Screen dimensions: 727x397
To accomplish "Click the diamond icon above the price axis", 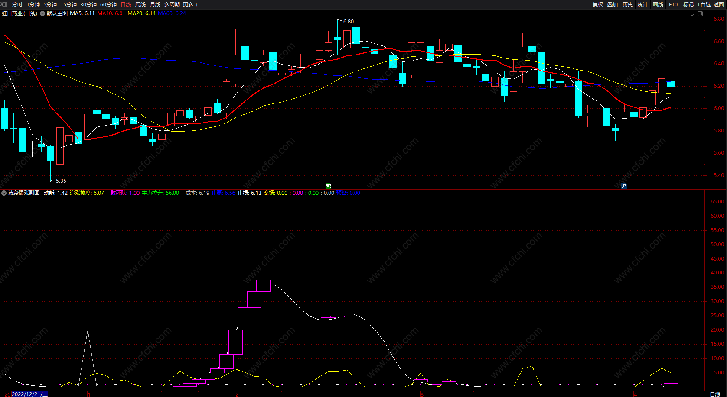I will (x=692, y=13).
